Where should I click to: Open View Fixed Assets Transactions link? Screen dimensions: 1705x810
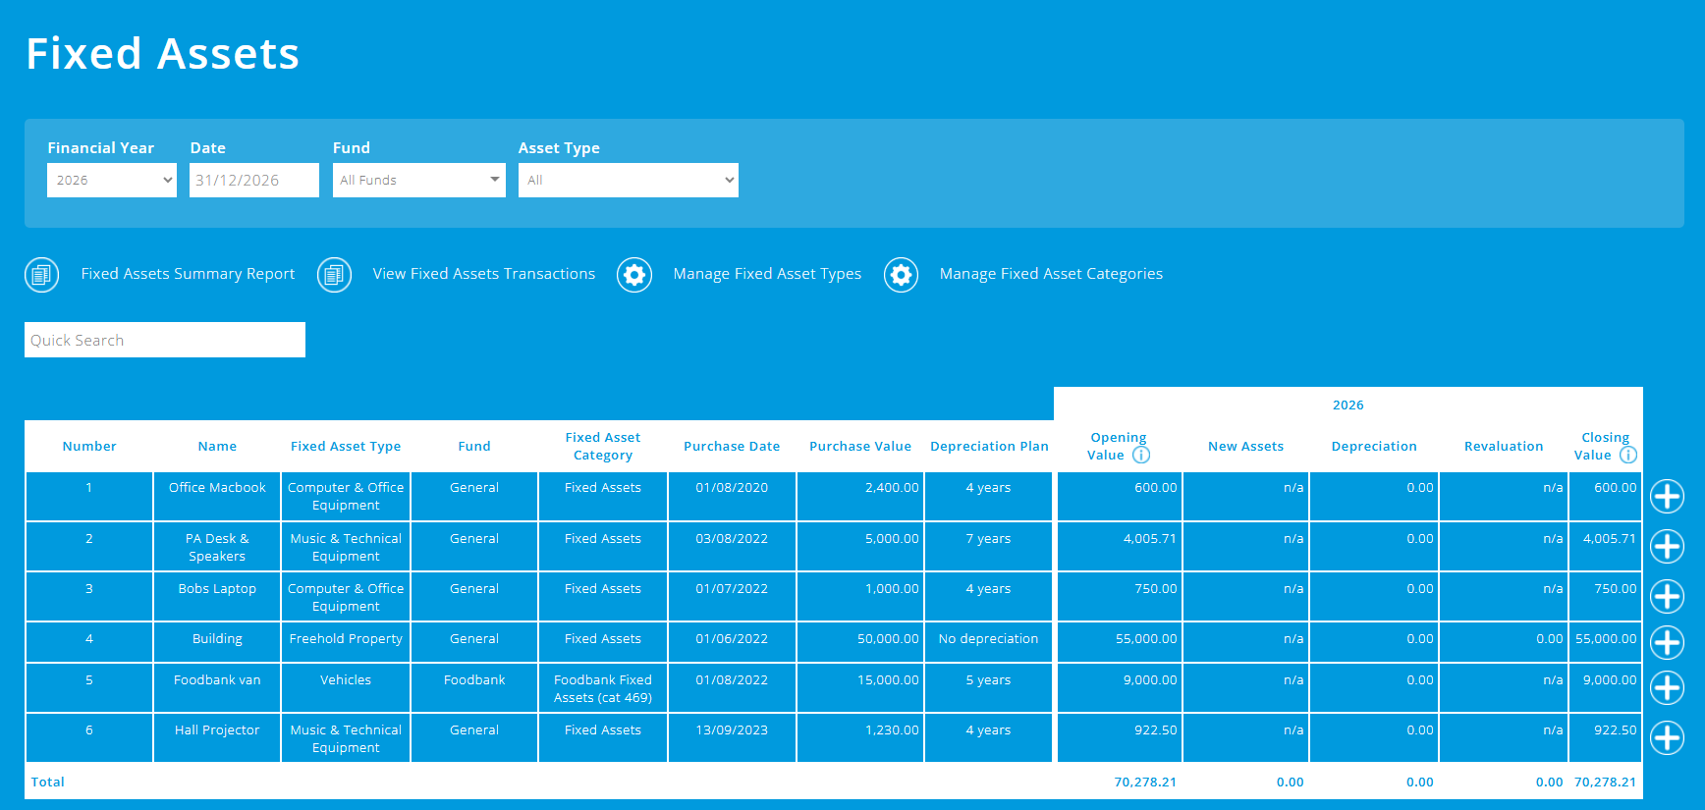483,274
